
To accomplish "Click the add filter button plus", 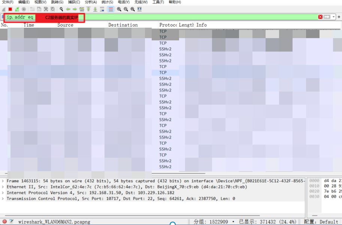I will tap(339, 17).
